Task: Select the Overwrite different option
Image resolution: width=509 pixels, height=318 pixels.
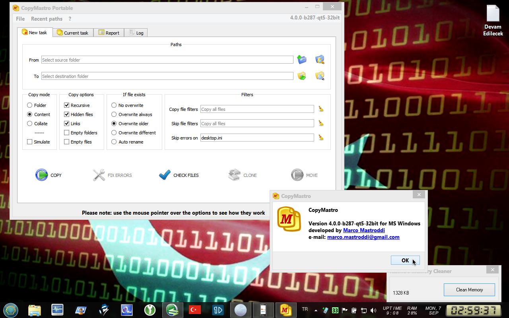Action: (x=134, y=133)
